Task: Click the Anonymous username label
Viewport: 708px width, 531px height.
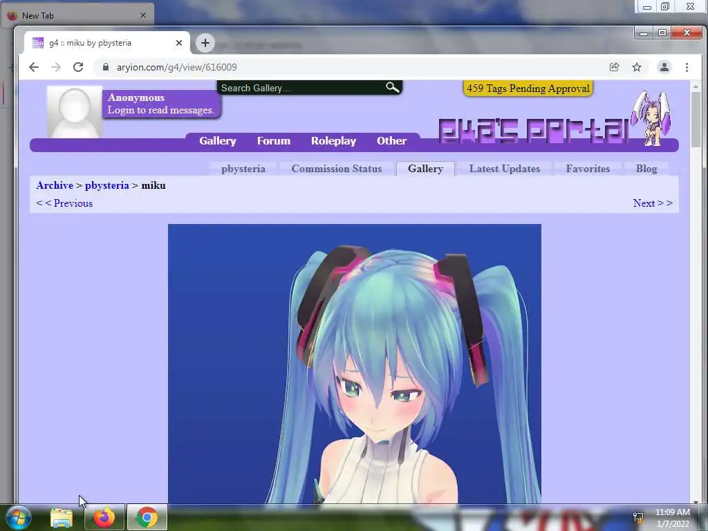Action: (x=136, y=97)
